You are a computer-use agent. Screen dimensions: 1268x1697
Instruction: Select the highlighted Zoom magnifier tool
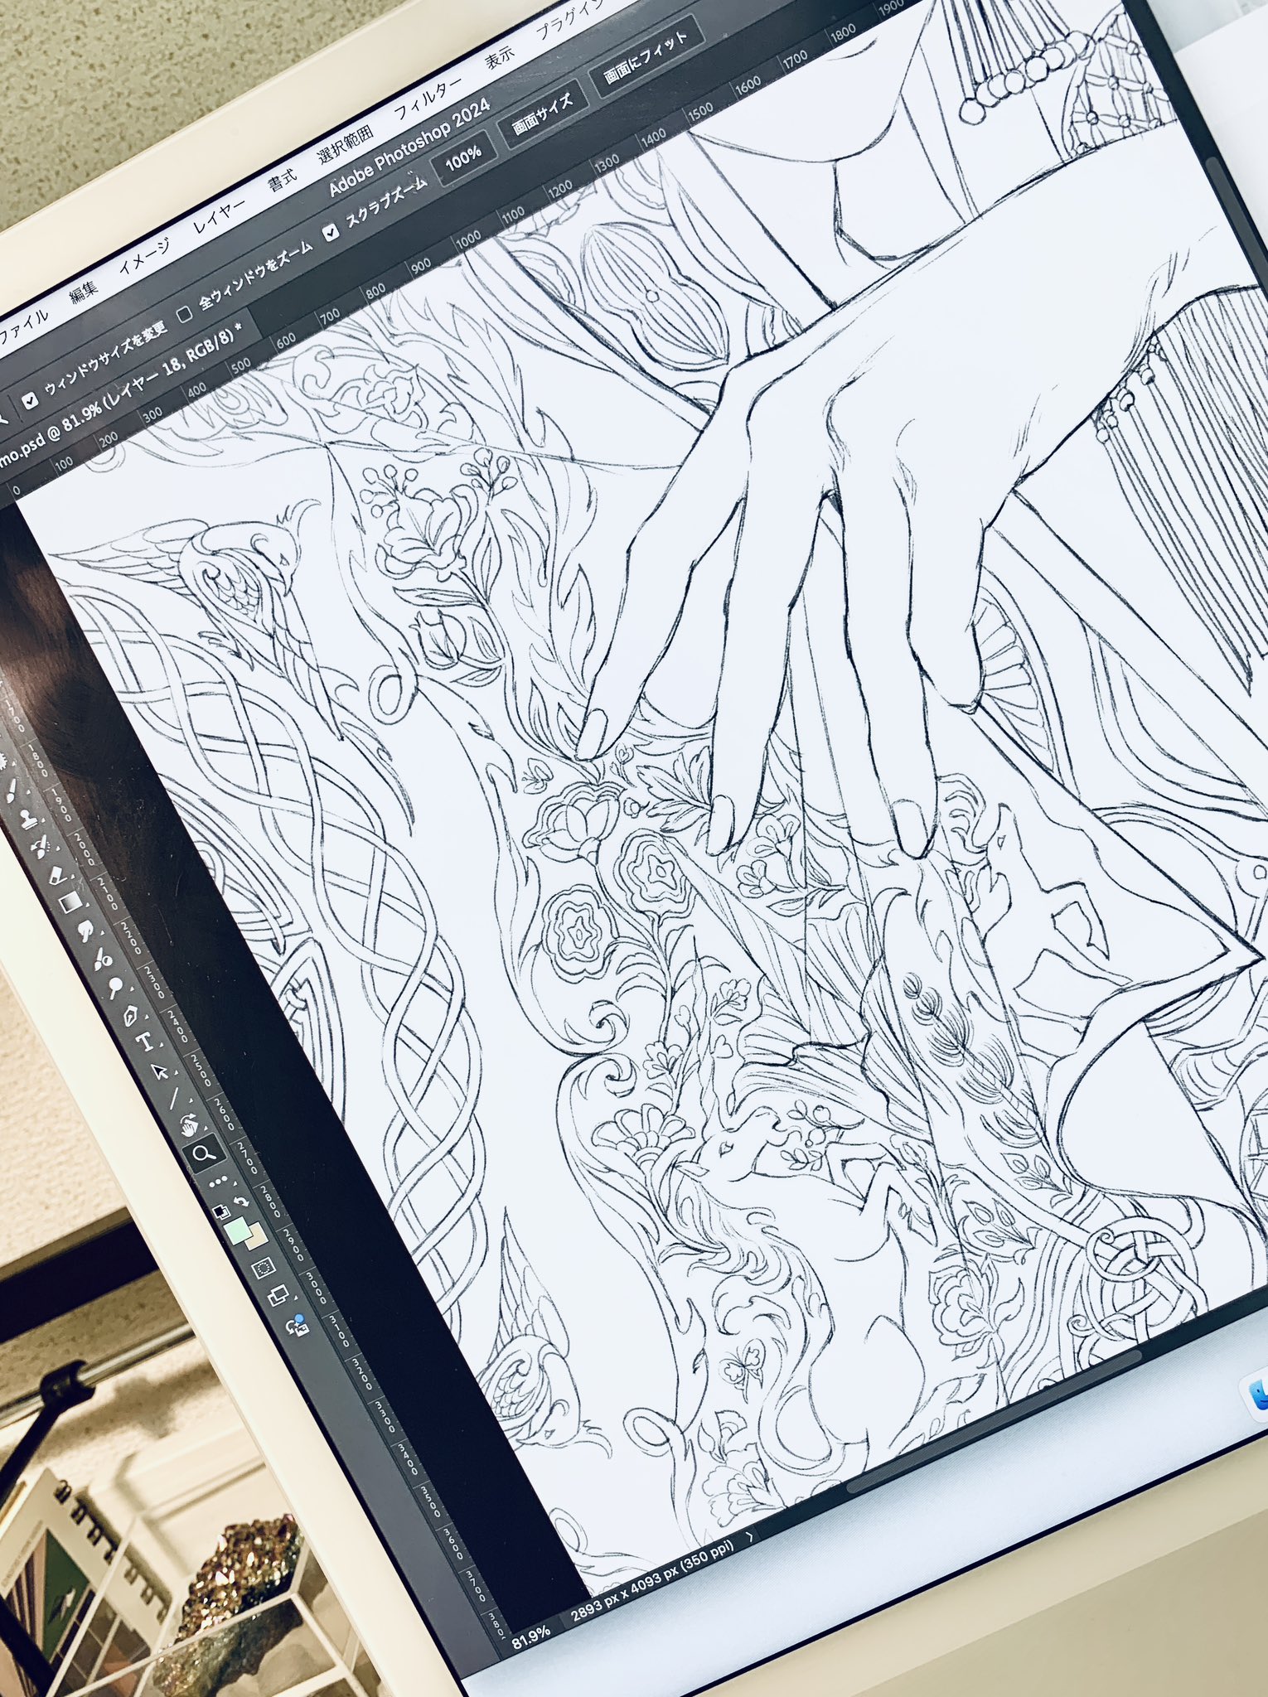tap(203, 1153)
